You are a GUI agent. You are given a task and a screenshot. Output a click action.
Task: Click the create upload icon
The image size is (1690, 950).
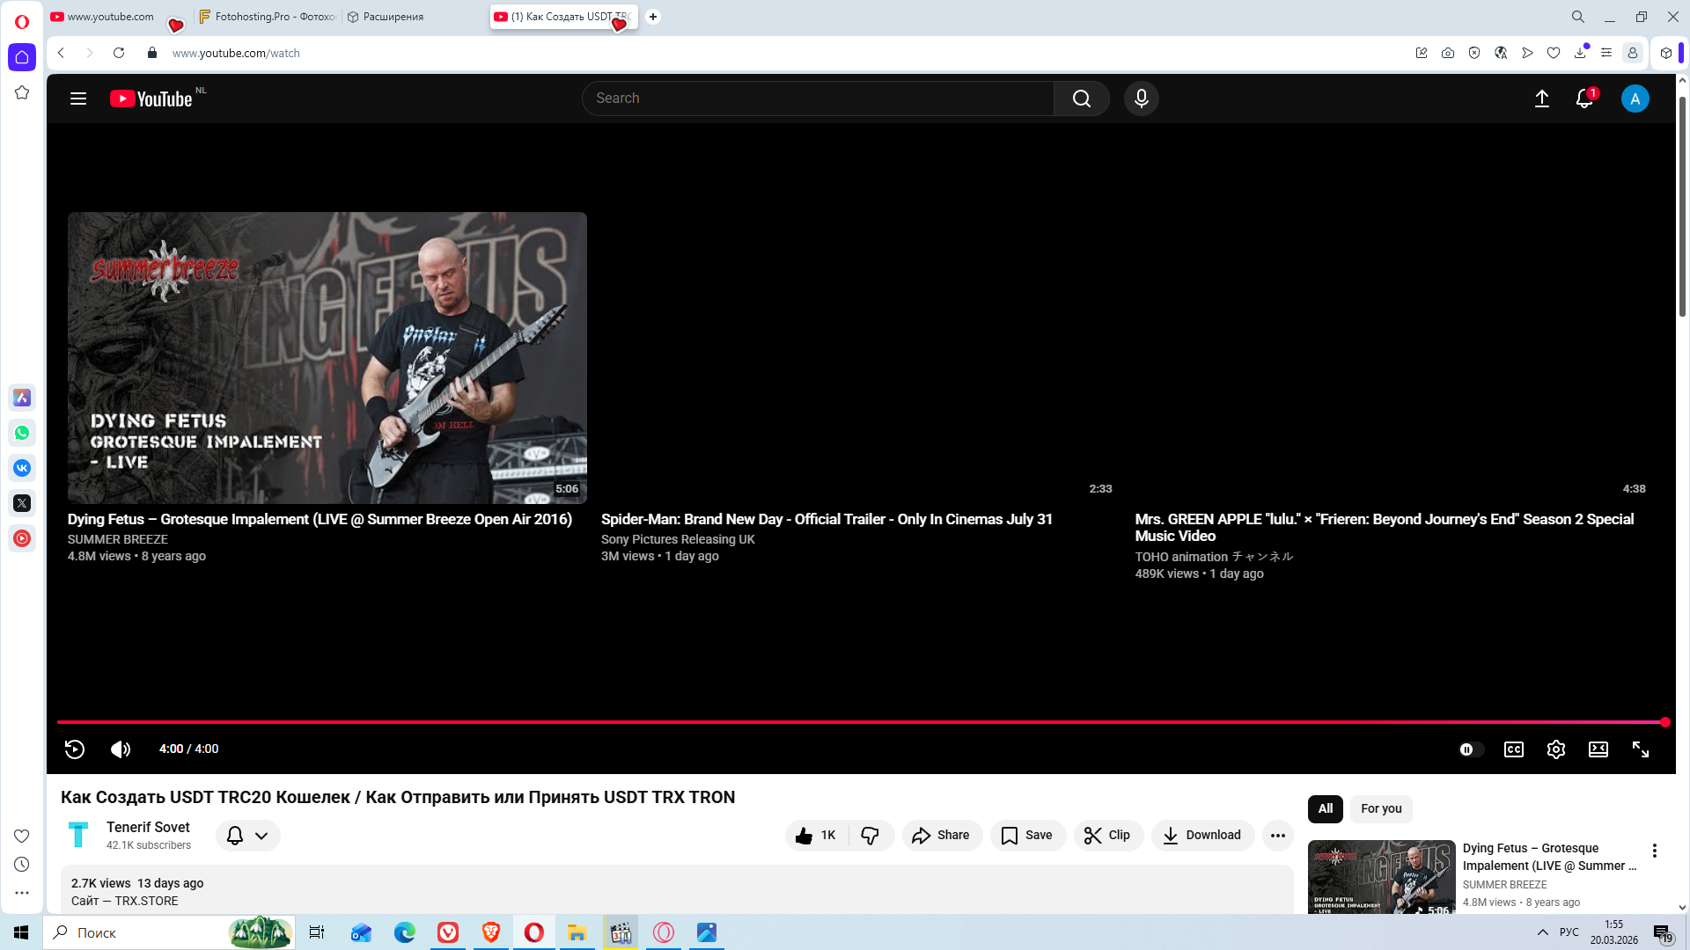[1541, 99]
